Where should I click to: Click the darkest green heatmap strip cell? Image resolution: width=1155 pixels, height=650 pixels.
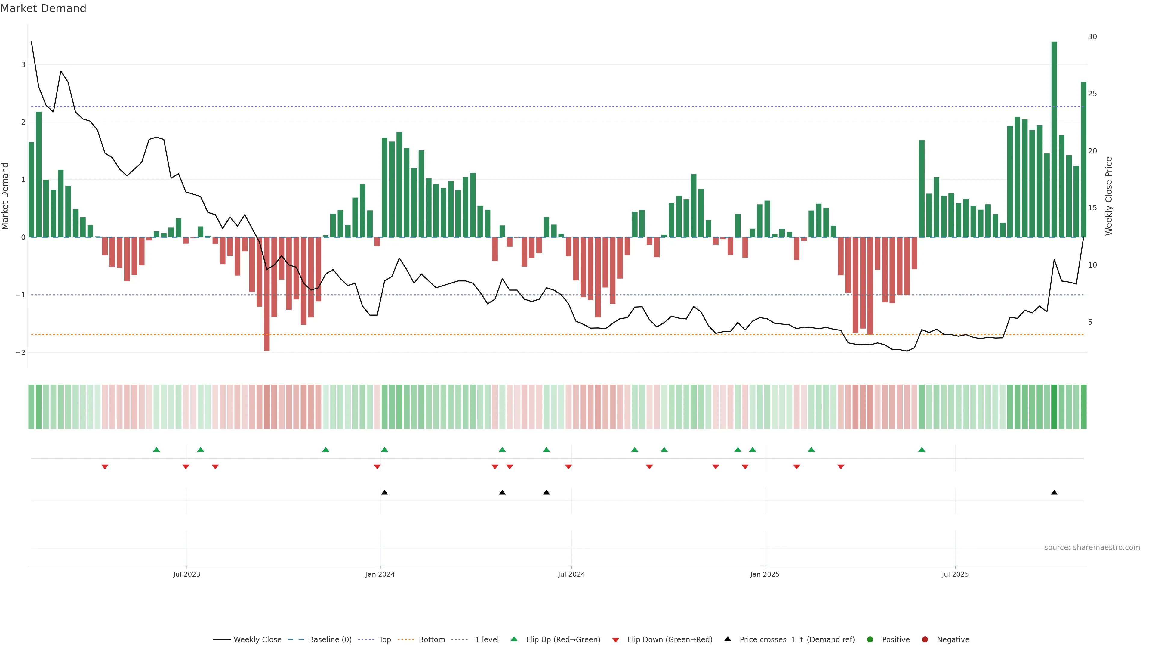click(1054, 407)
